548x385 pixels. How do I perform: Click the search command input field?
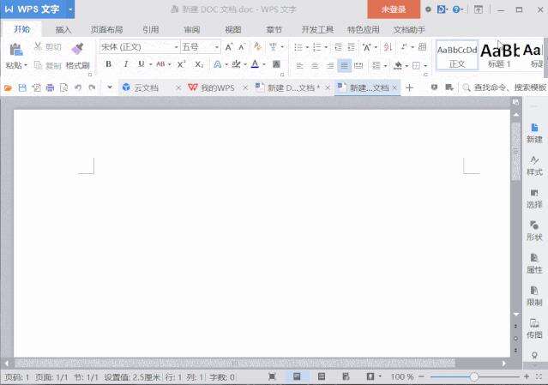point(506,87)
